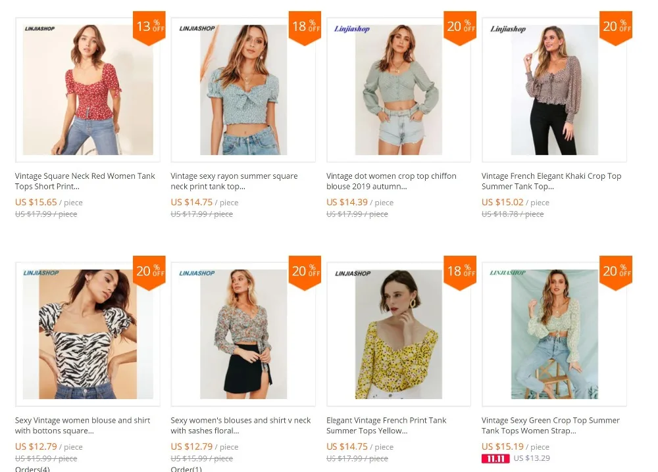Viewport: 658px width, 472px height.
Task: Click Orders(4) under the zebra blouse
Action: point(32,469)
